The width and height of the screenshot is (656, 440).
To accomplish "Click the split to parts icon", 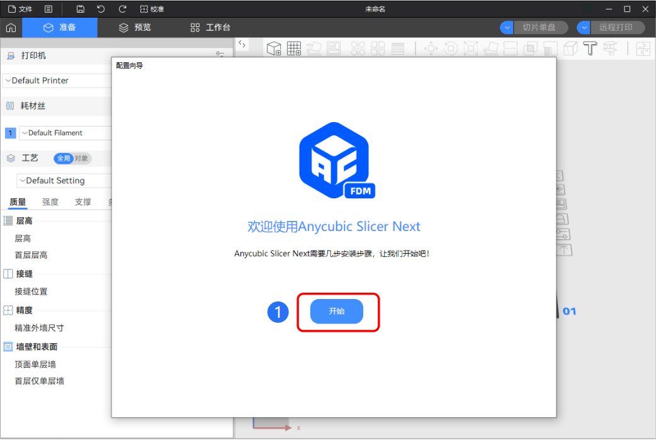I will coord(378,48).
